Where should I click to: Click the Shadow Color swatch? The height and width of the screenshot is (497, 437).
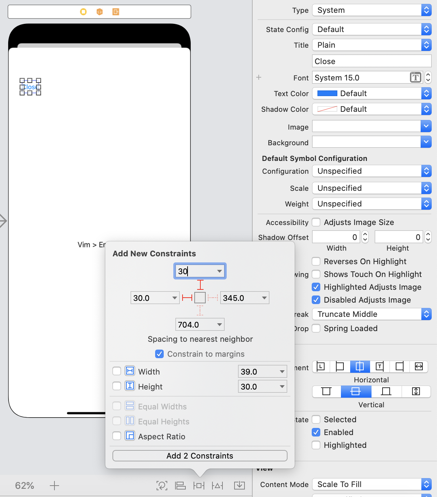[x=327, y=109]
